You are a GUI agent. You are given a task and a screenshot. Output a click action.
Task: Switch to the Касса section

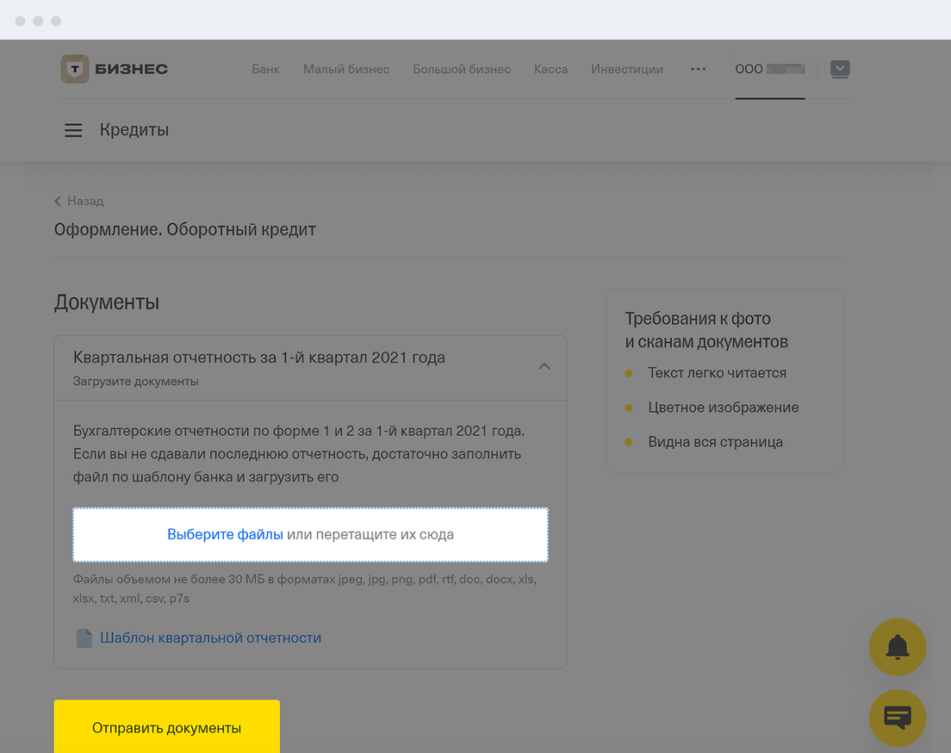[x=550, y=69]
